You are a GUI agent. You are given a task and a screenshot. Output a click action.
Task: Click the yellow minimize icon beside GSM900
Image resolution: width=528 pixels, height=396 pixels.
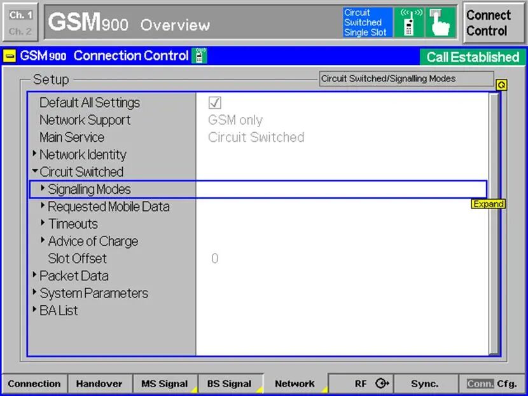[x=10, y=56]
